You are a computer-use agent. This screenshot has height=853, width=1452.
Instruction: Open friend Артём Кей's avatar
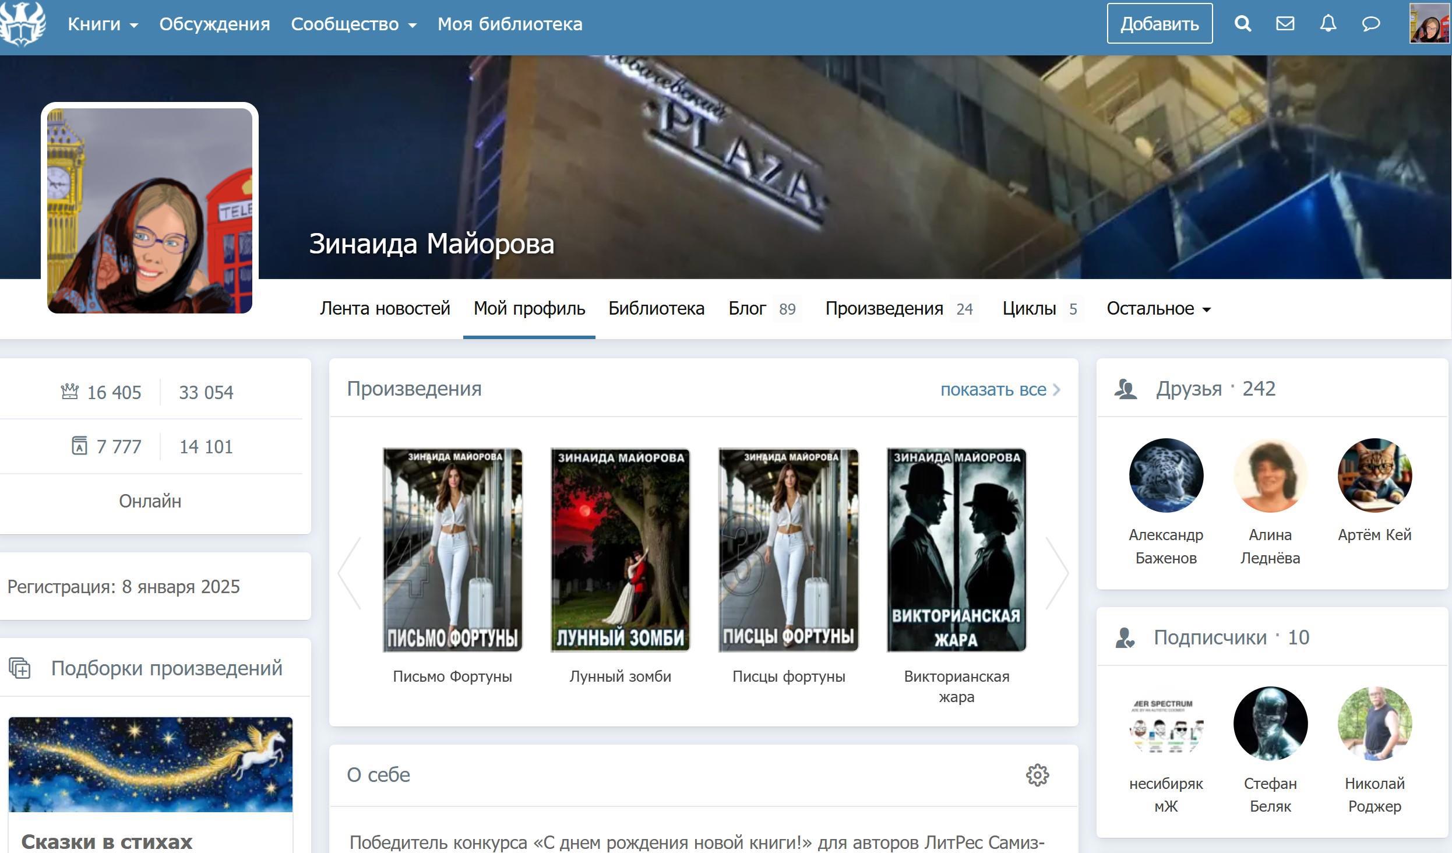(x=1375, y=475)
